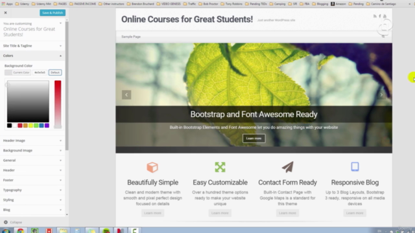Select the purple palette swatch
Image resolution: width=415 pixels, height=233 pixels.
tap(47, 126)
